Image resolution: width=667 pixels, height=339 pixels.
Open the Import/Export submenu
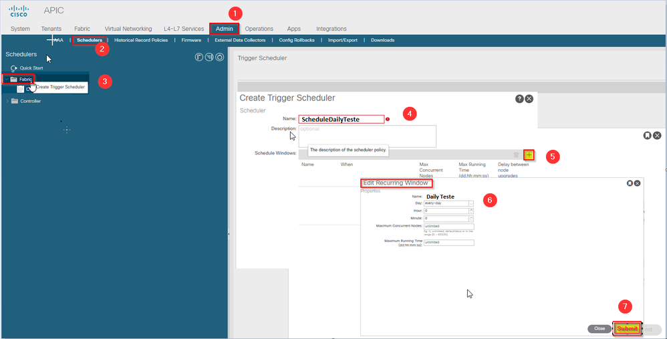(x=342, y=40)
